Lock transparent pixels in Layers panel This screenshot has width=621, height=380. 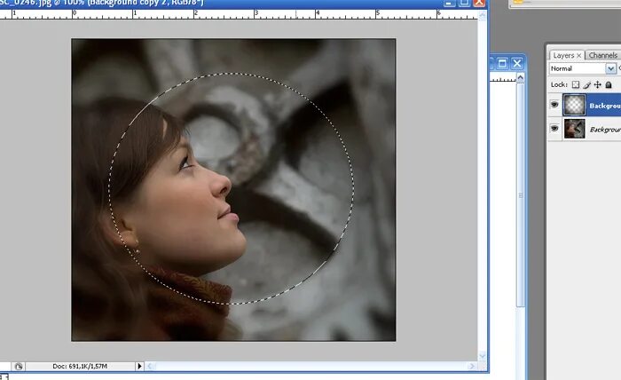click(x=576, y=85)
